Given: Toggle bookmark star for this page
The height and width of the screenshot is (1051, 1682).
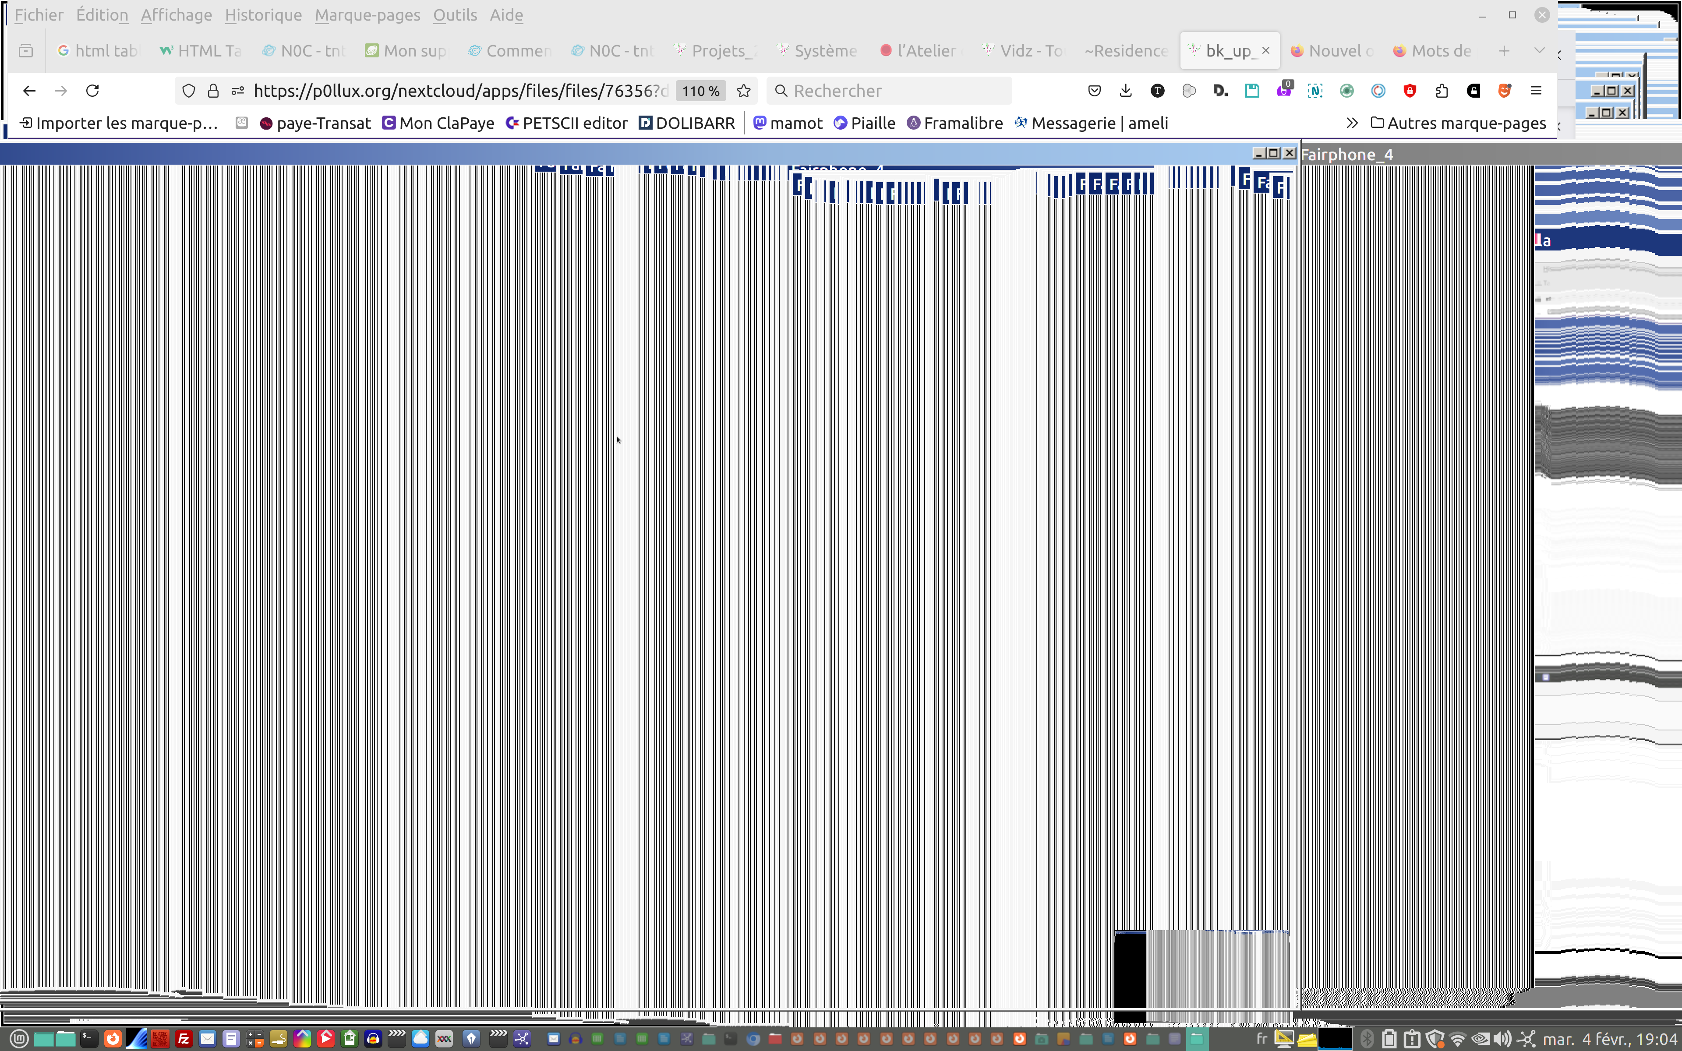Looking at the screenshot, I should [x=744, y=91].
